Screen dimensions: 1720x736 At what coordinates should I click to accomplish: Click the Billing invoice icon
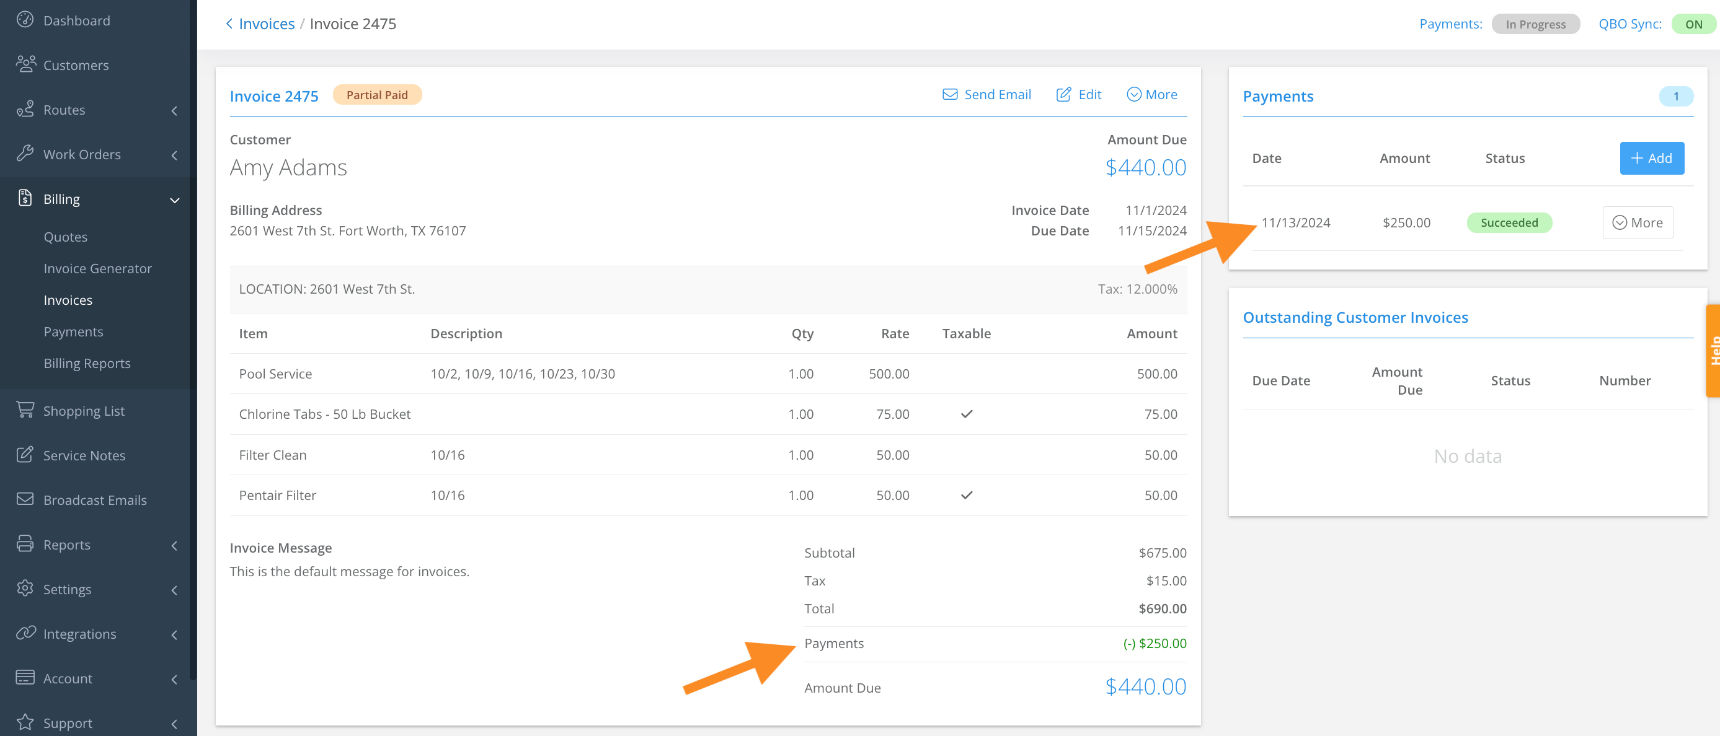[25, 198]
